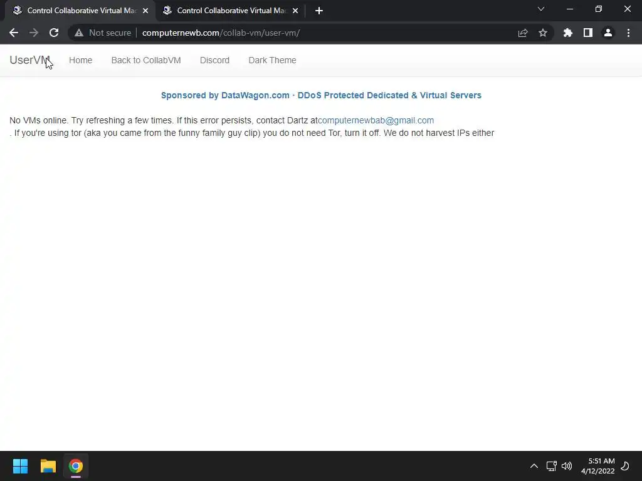Switch to Dark Theme
The image size is (642, 481).
coord(272,60)
